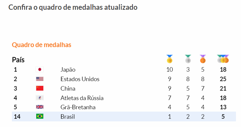
Task: Click the Brazil flag icon
Action: (x=39, y=117)
